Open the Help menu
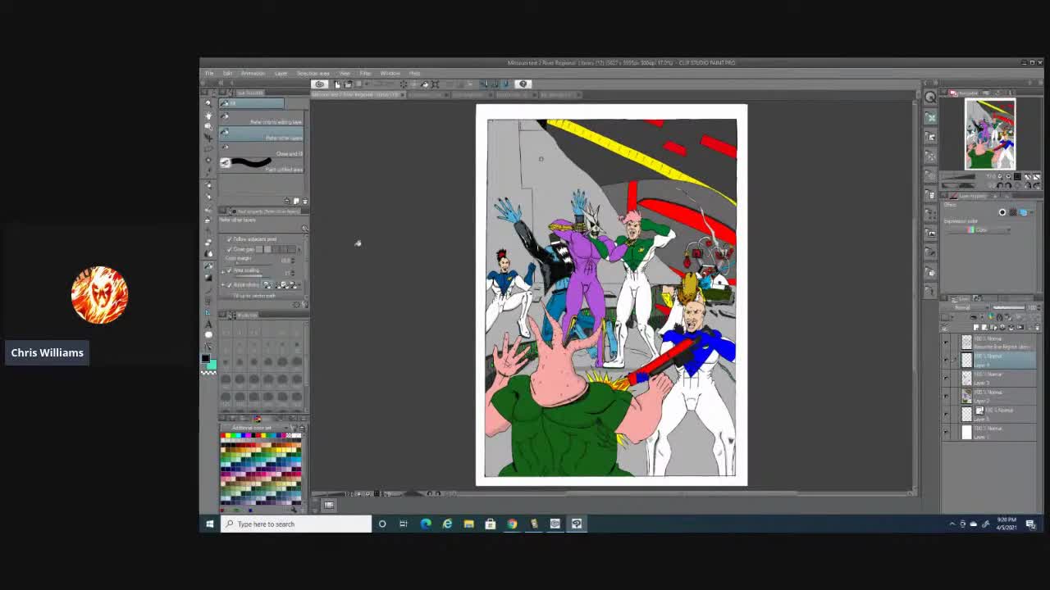The width and height of the screenshot is (1050, 590). point(414,73)
